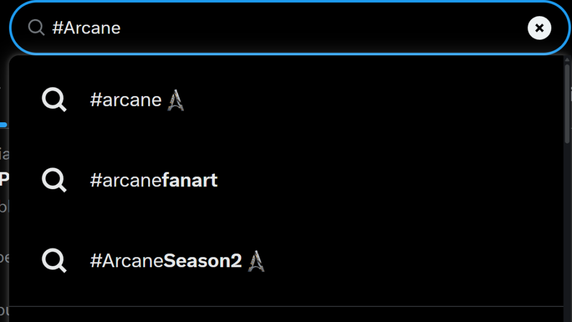Viewport: 572px width, 322px height.
Task: Click the search icon beside the #arcane suggestion
Action: click(x=54, y=99)
